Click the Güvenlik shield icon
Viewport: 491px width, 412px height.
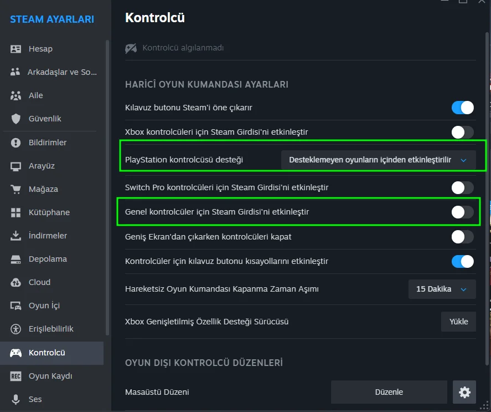(x=15, y=119)
